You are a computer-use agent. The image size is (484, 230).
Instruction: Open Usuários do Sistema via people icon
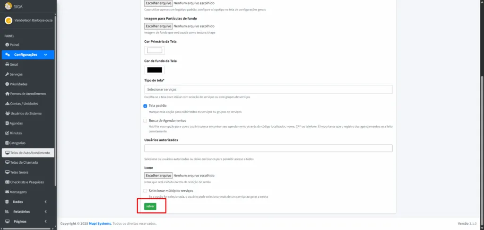(8, 114)
